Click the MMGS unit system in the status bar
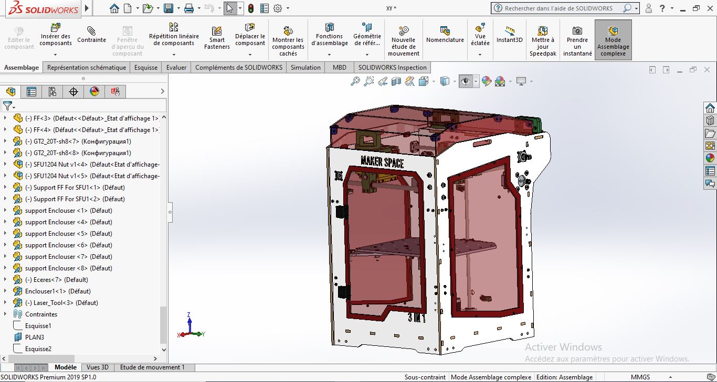Image resolution: width=717 pixels, height=382 pixels. pyautogui.click(x=640, y=377)
